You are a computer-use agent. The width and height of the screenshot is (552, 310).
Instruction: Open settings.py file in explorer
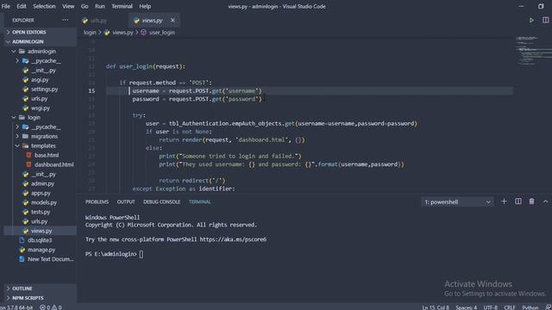tap(44, 90)
